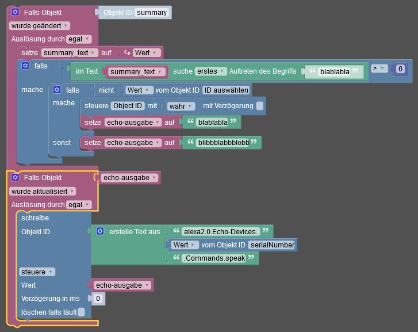The width and height of the screenshot is (418, 332).
Task: Open summary_text dropdown inside im Text block
Action: [x=136, y=72]
